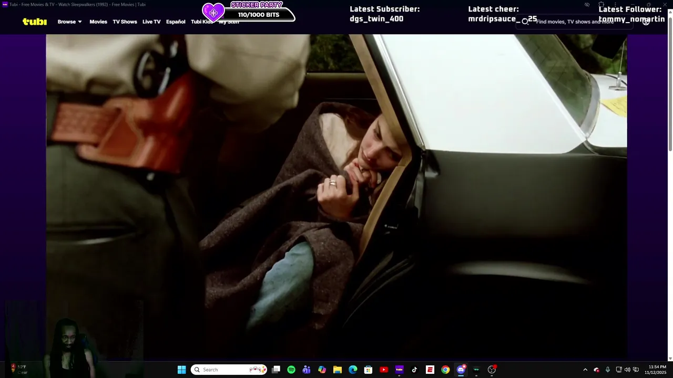Open the weather widget in the taskbar
The image size is (673, 378).
(18, 370)
